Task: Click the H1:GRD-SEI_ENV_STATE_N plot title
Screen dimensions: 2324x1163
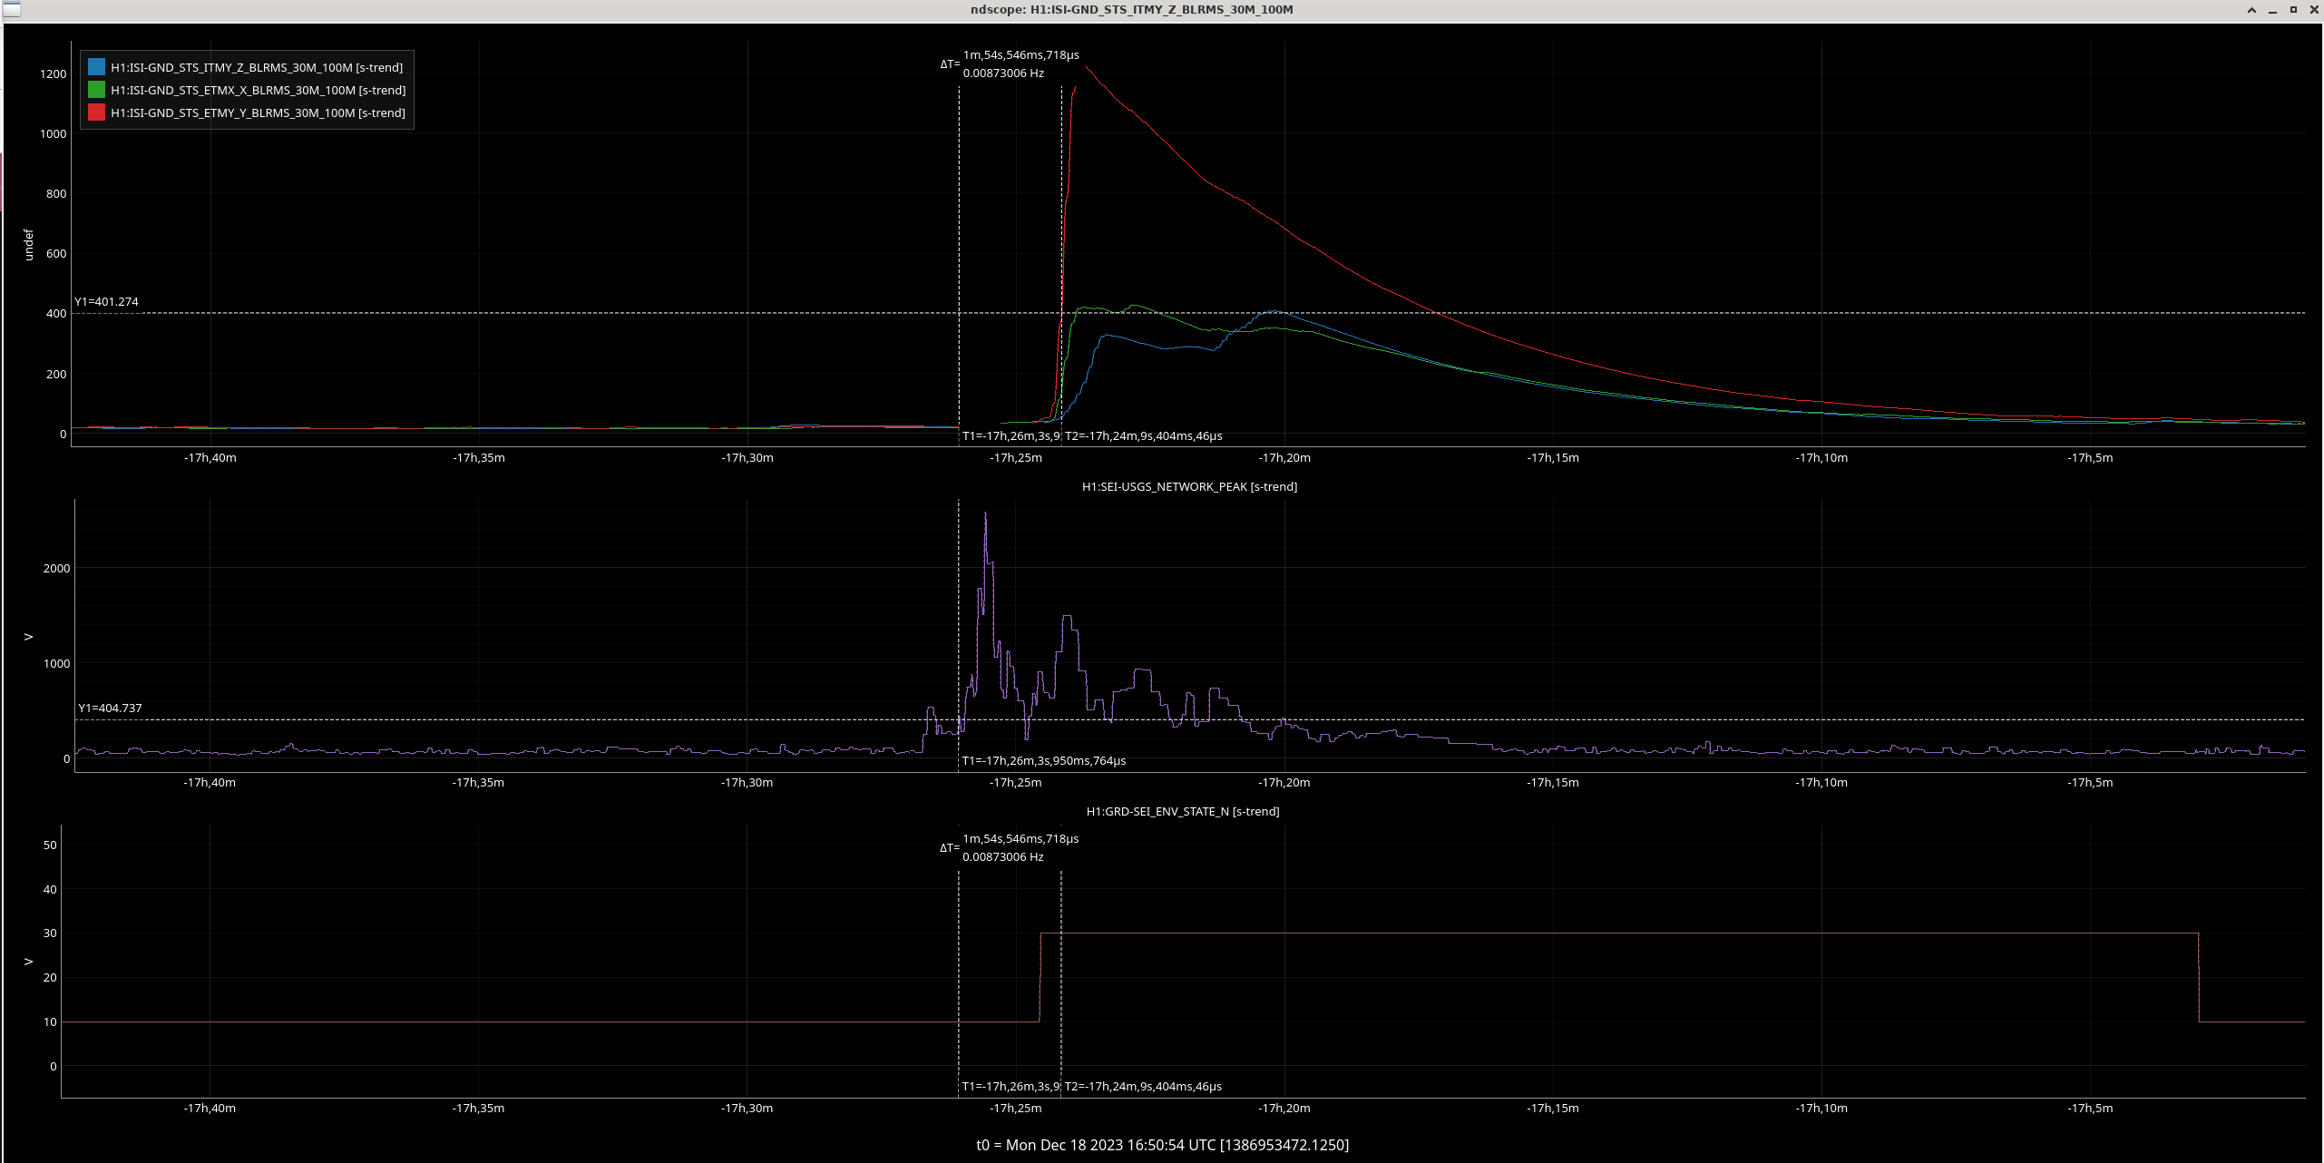Action: [x=1182, y=811]
